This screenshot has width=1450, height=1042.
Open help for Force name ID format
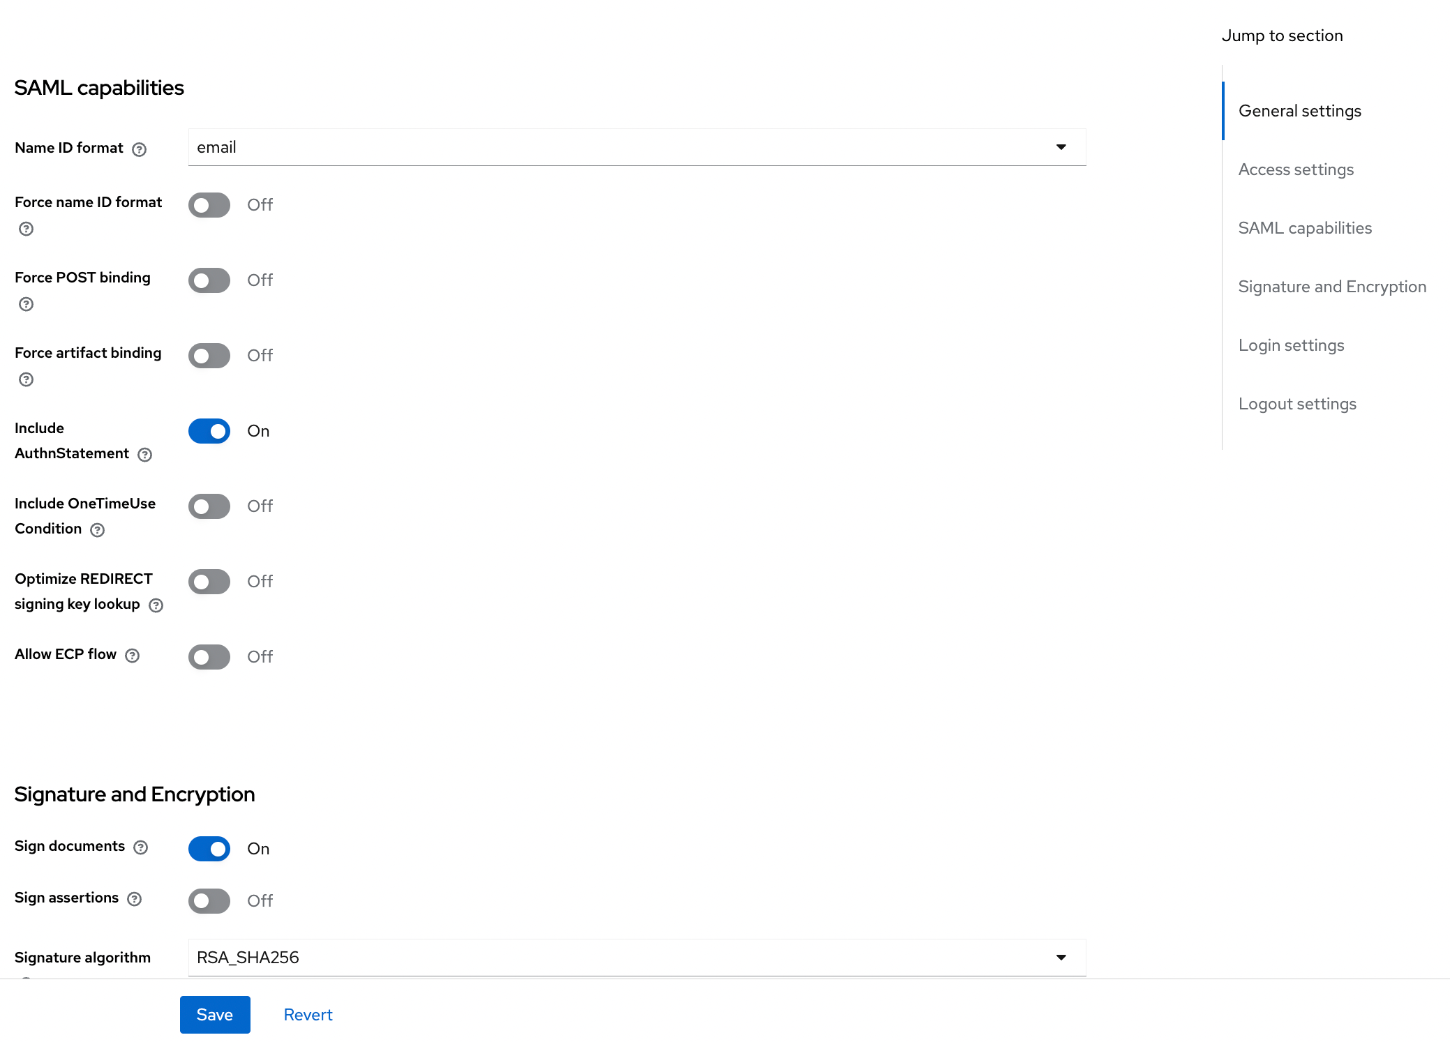[27, 229]
